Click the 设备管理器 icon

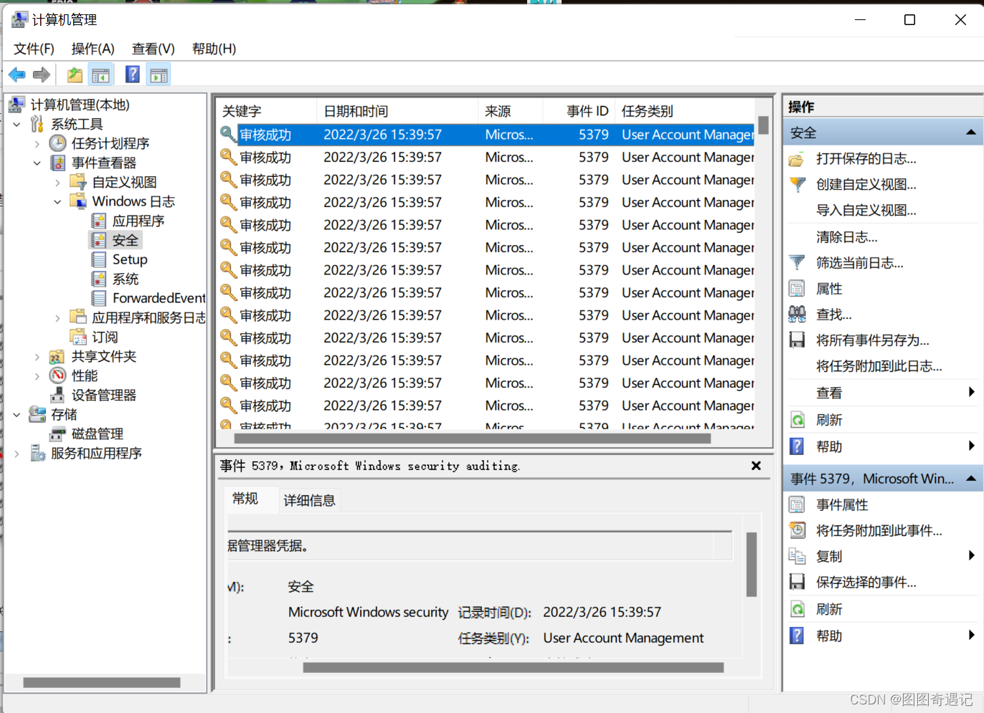(x=58, y=395)
